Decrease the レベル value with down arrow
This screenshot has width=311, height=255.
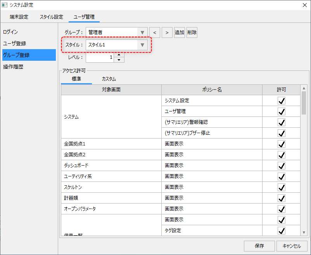(119, 60)
